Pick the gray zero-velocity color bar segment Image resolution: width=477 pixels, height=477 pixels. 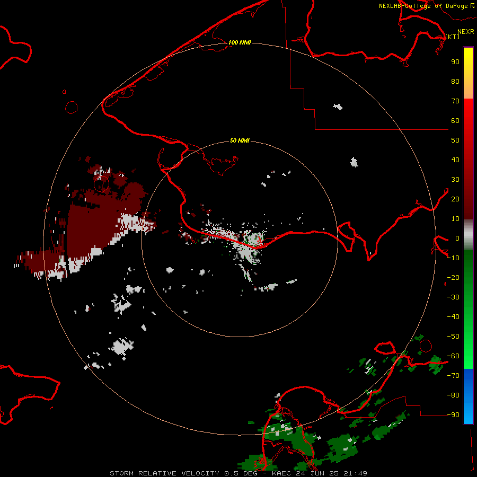[468, 234]
